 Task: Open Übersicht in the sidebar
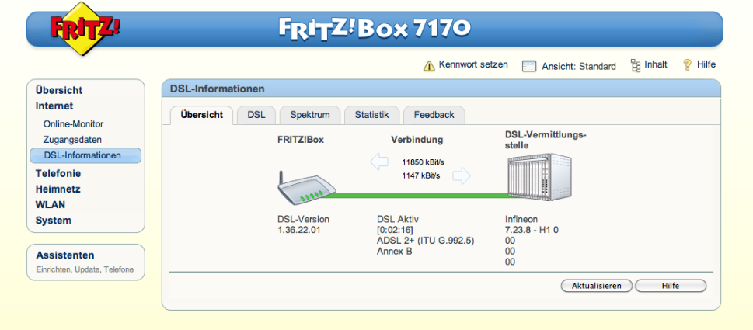click(x=59, y=90)
